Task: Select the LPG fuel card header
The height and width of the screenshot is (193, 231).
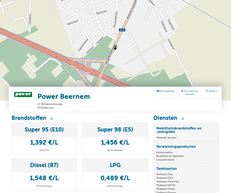Action: point(115,165)
